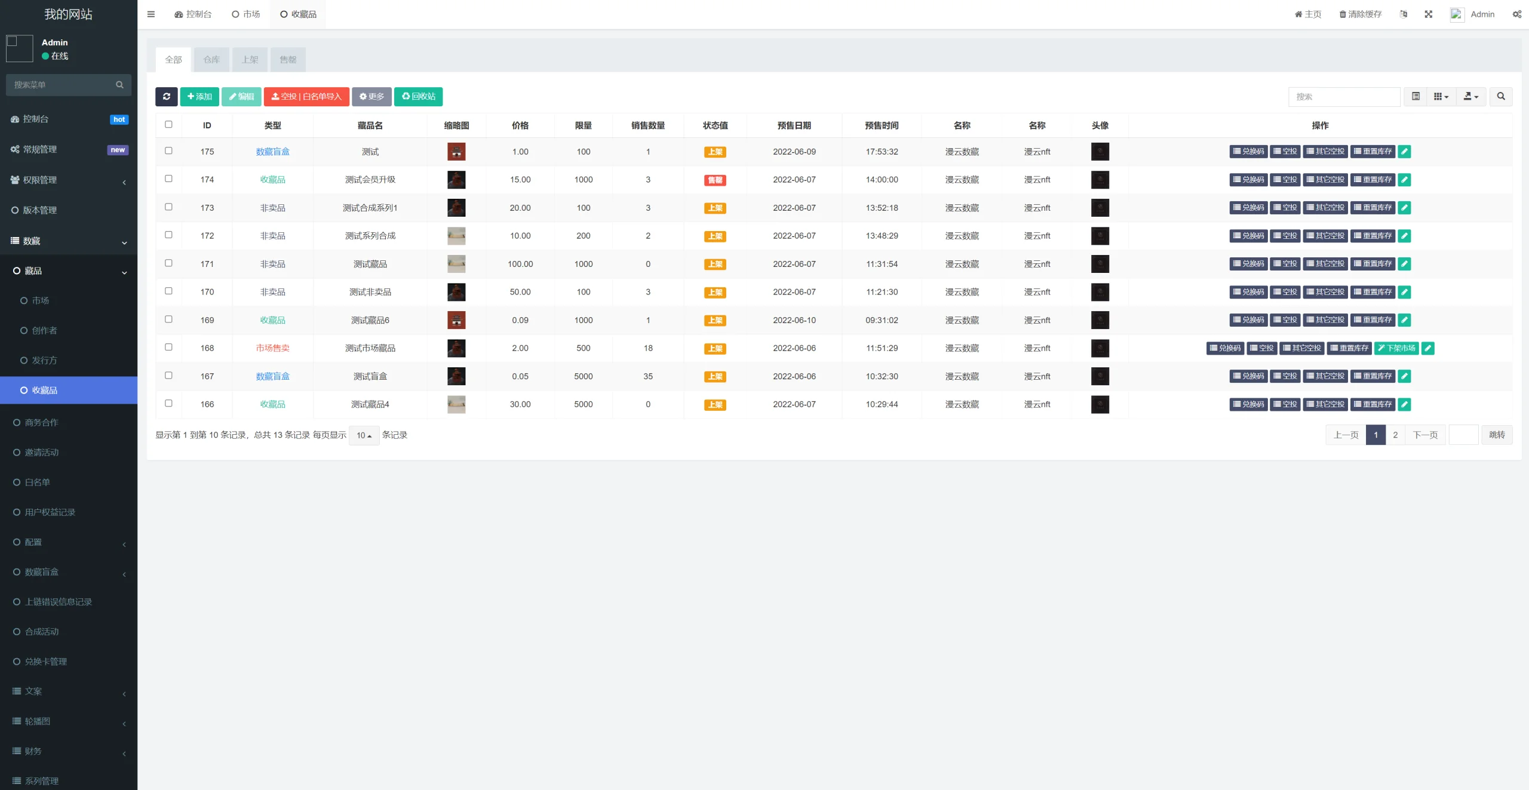Check the select-all checkbox in table header
Screen dimensions: 1529x790
168,125
